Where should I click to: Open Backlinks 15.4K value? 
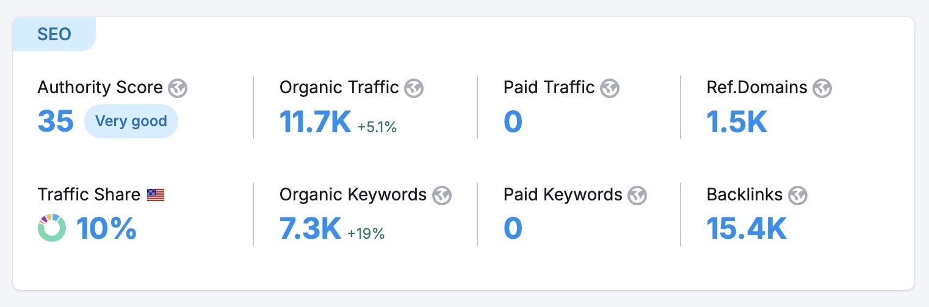click(746, 228)
